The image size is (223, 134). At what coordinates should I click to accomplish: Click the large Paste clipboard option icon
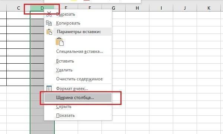[x=60, y=42]
